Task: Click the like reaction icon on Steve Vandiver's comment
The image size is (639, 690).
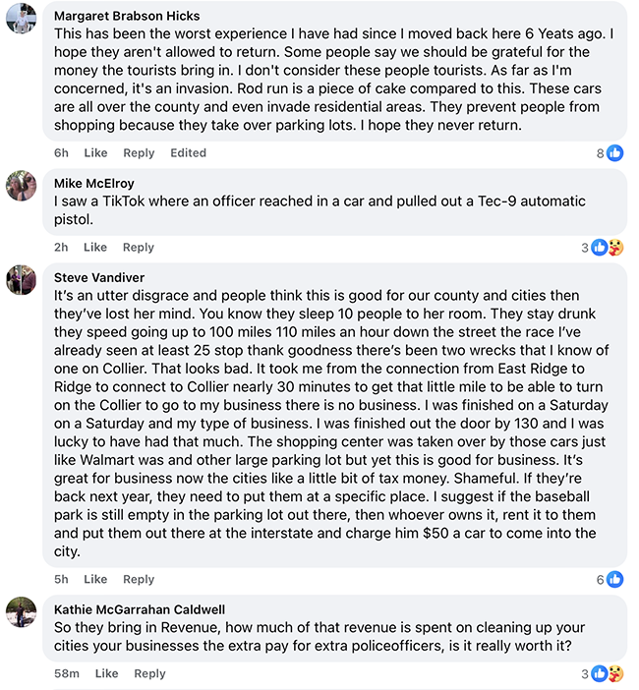Action: tap(615, 580)
